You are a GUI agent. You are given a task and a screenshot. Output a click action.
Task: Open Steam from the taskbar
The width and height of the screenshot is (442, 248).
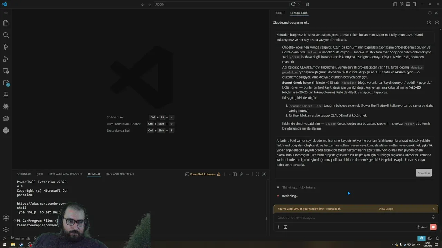[21, 245]
